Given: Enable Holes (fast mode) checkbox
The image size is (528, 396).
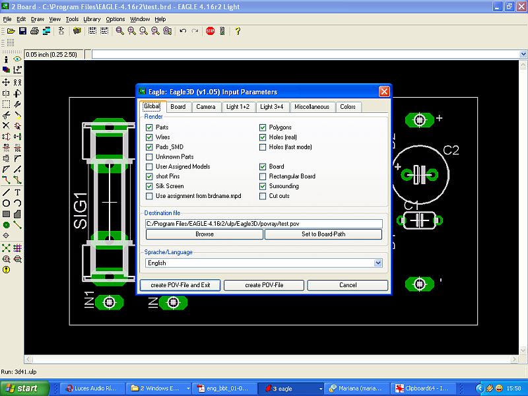Looking at the screenshot, I should pyautogui.click(x=263, y=147).
